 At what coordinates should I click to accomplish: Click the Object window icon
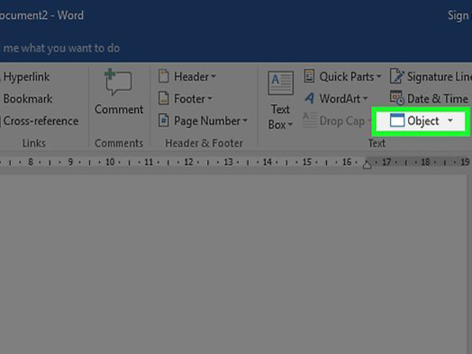tap(397, 121)
